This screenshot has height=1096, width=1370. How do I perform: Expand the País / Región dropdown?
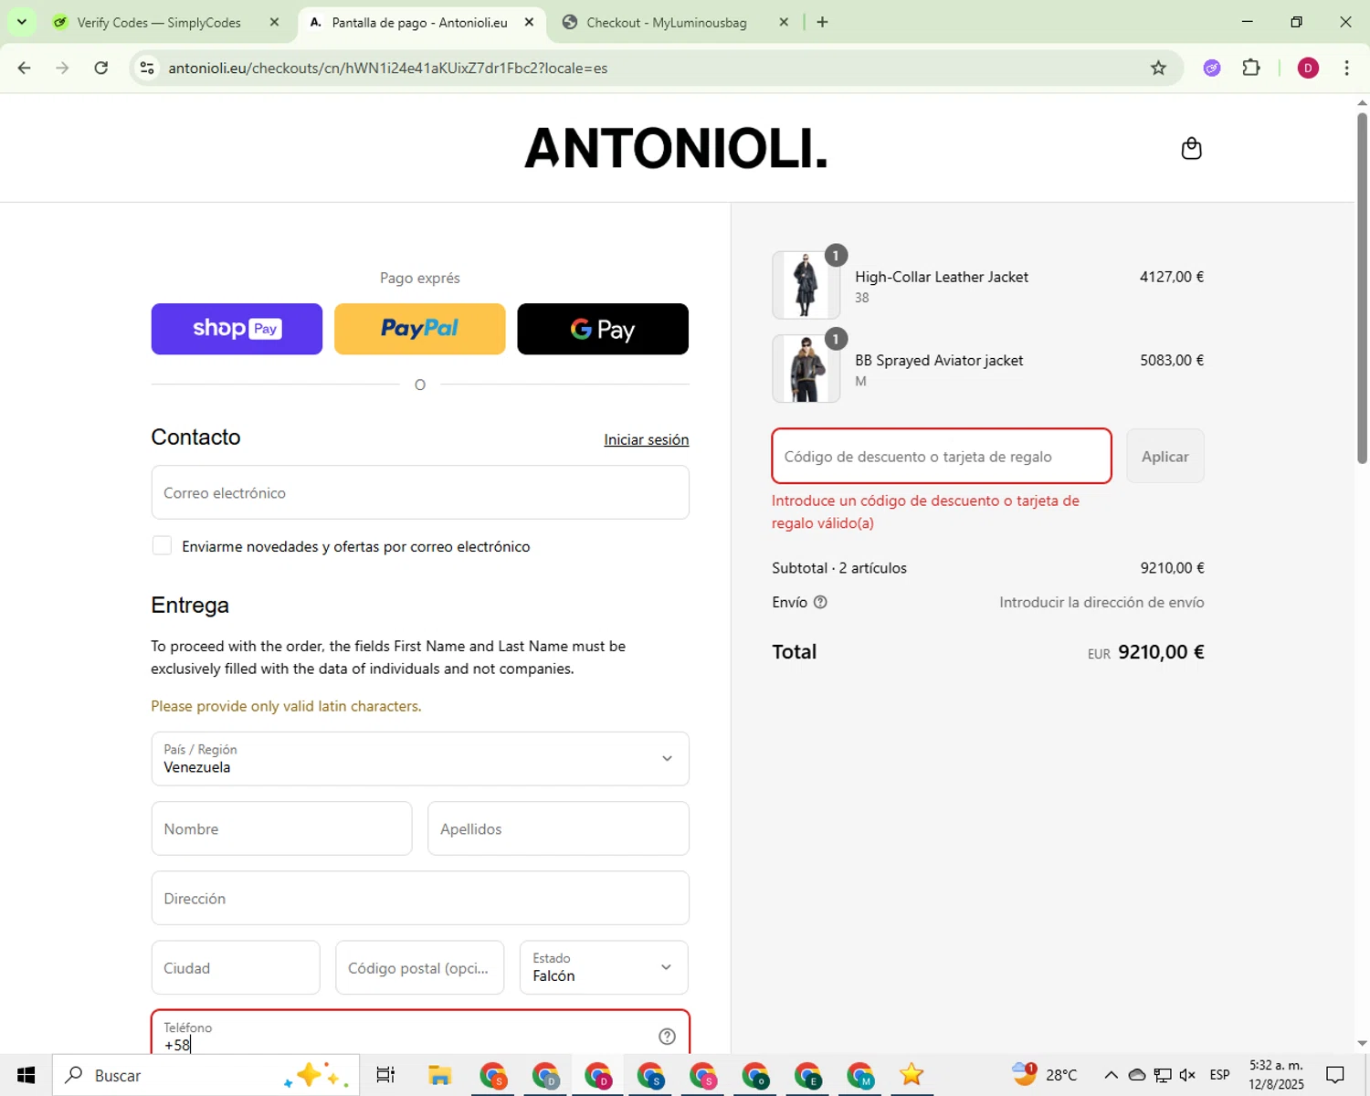coord(420,758)
